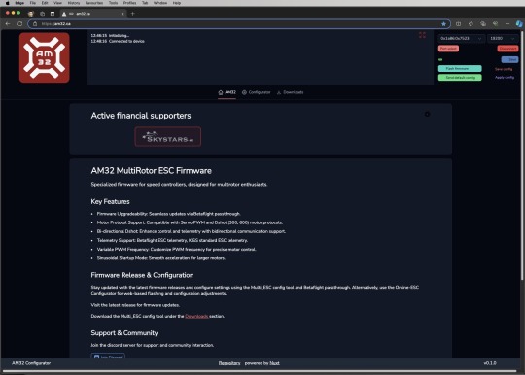Switch to the AM32 tab

[x=227, y=92]
